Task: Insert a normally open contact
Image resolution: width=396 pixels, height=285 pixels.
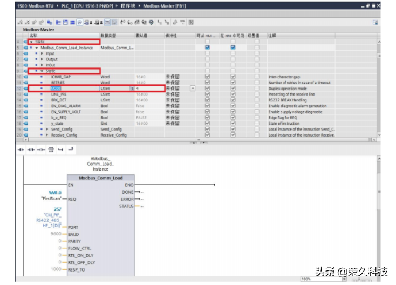Action: click(22, 149)
